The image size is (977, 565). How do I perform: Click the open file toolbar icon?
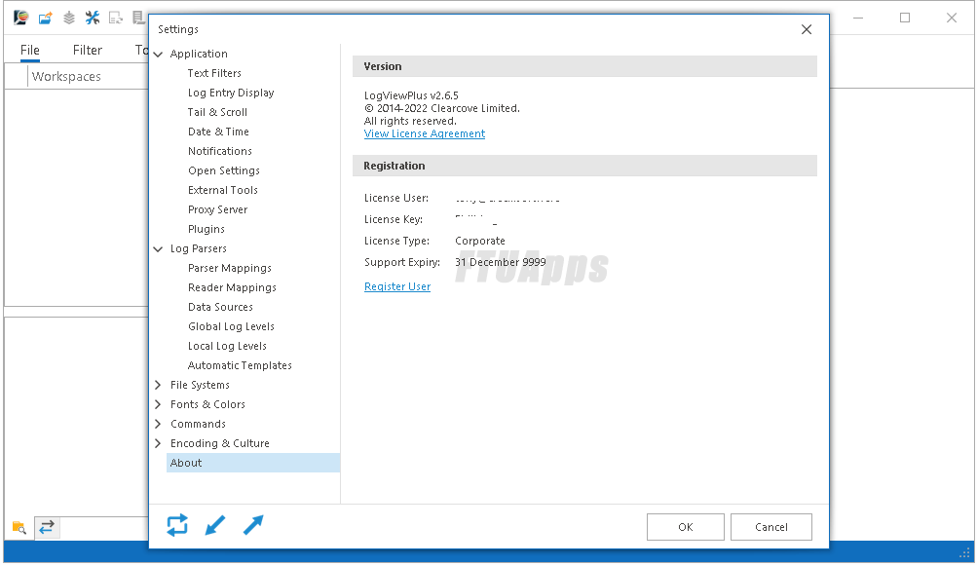45,19
